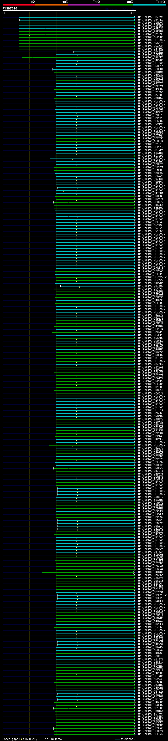Screen dimensions: 168x741
Task: Click the UniRef100_Q01GS8 label
Action: pos(151,34)
